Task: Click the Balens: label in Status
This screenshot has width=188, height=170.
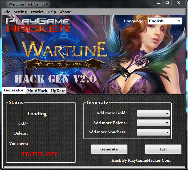Action: tap(21, 133)
